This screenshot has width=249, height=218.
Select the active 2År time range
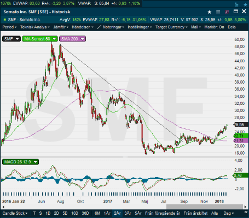(x=117, y=213)
